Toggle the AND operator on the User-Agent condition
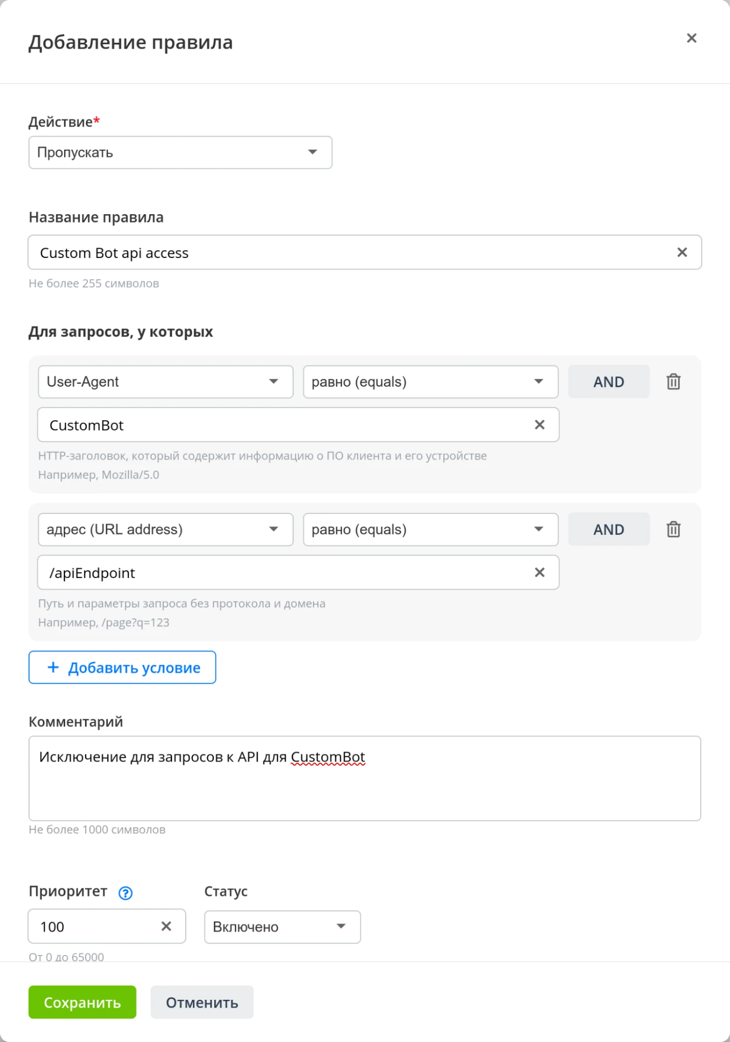Viewport: 730px width, 1042px height. click(x=609, y=382)
